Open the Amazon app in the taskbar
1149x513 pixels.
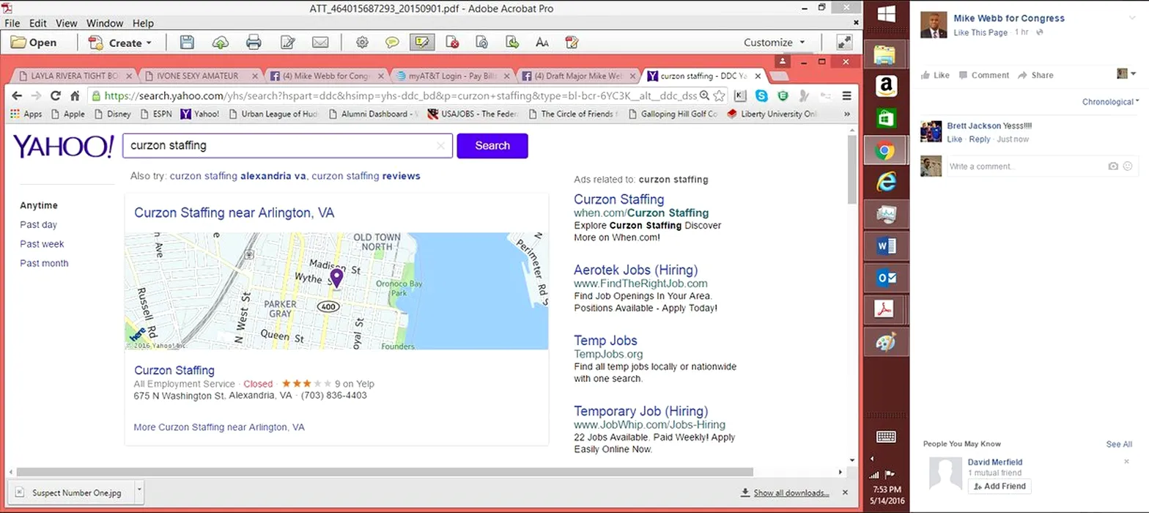point(886,86)
